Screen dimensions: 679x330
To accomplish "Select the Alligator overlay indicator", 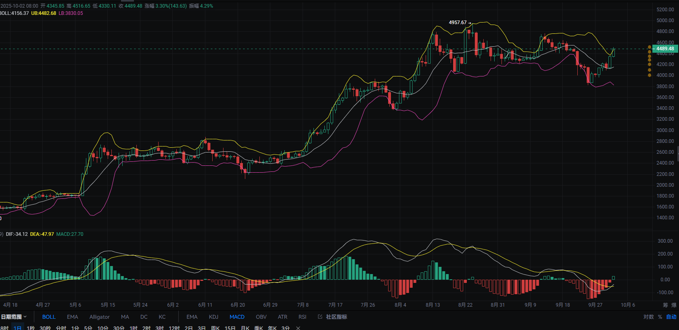I will [99, 317].
